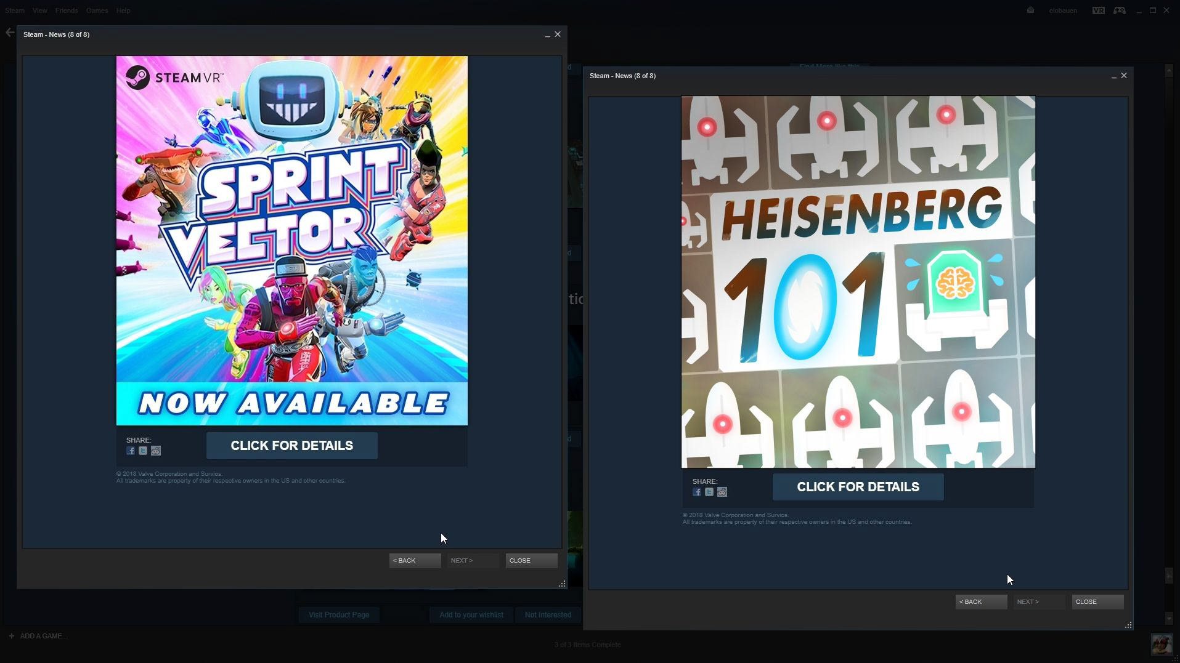Click Next in left news window
Image resolution: width=1180 pixels, height=663 pixels.
[x=473, y=561]
